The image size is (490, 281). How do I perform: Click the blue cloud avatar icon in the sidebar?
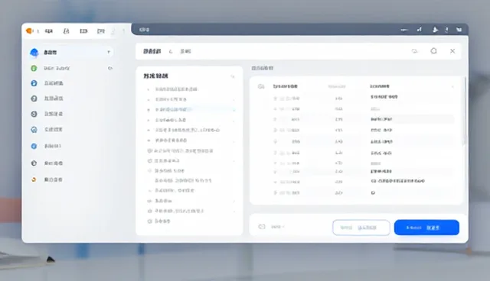coord(34,53)
